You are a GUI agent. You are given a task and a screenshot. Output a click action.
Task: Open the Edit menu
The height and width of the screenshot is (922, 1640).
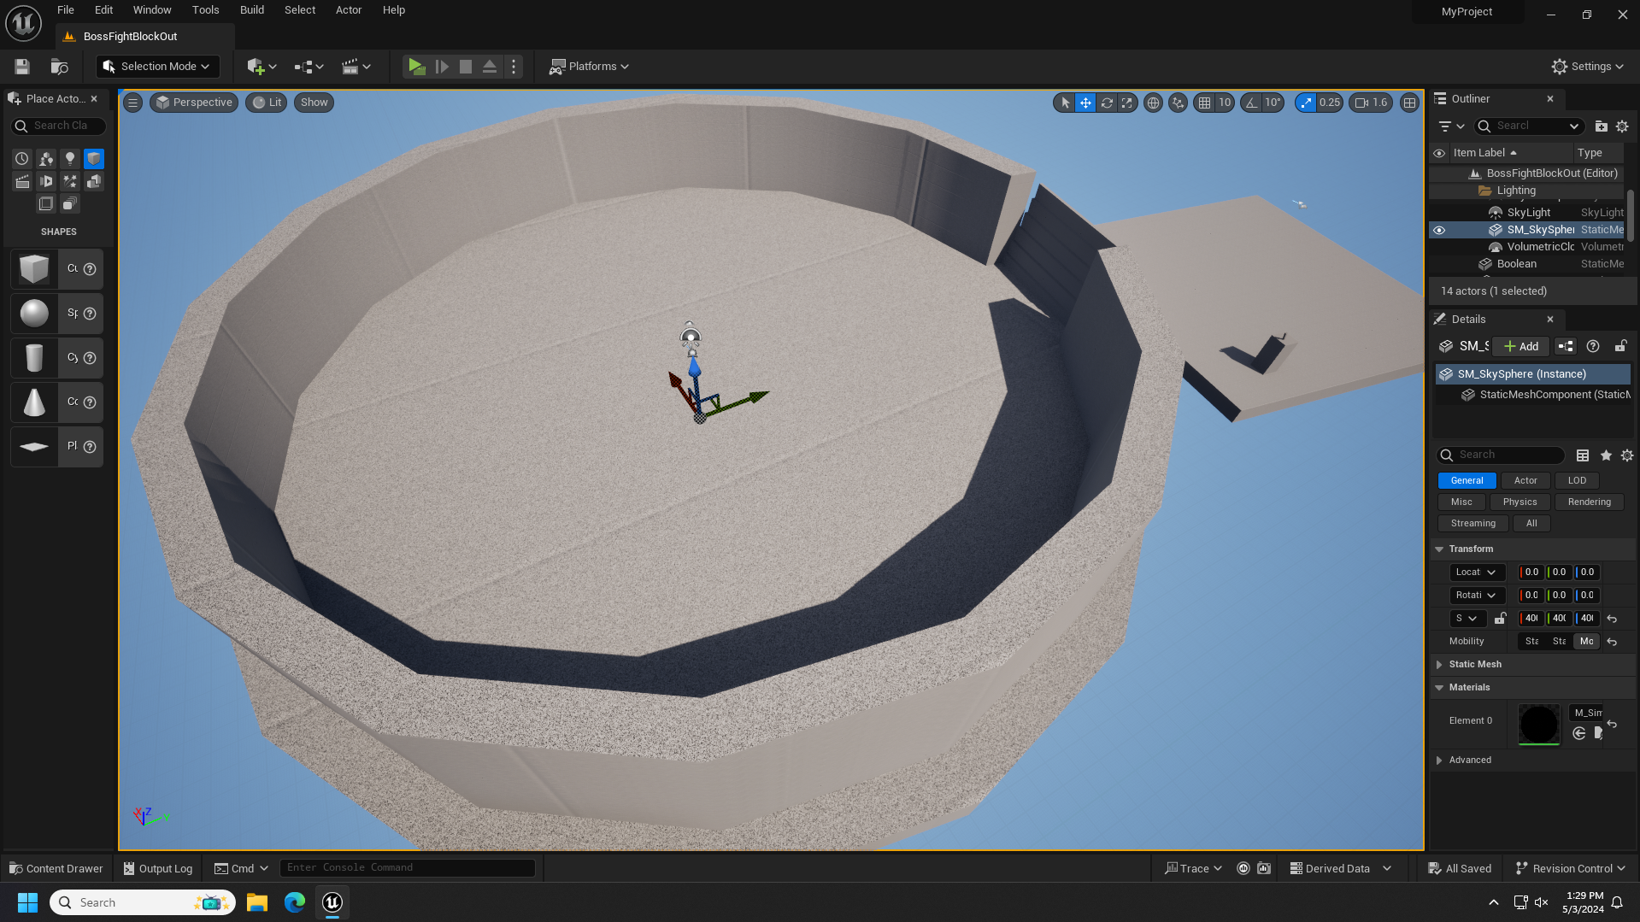tap(103, 10)
